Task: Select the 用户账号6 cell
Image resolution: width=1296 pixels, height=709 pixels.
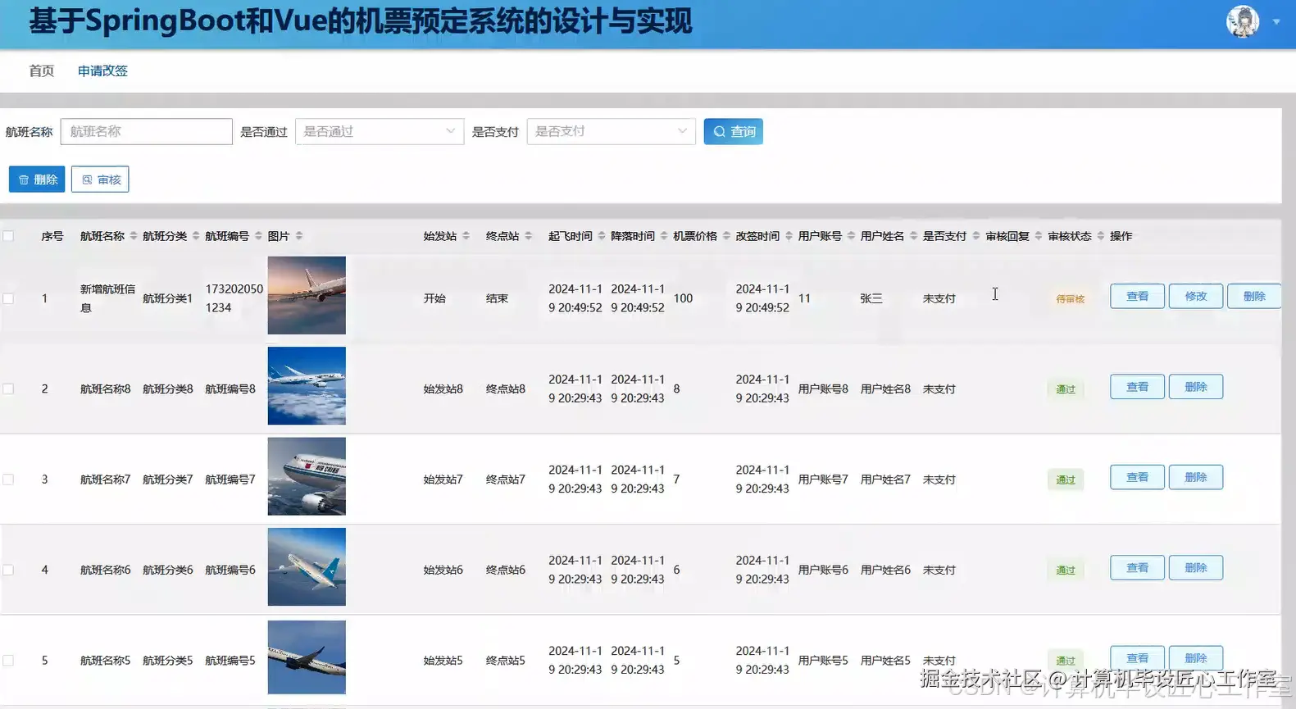Action: click(823, 570)
